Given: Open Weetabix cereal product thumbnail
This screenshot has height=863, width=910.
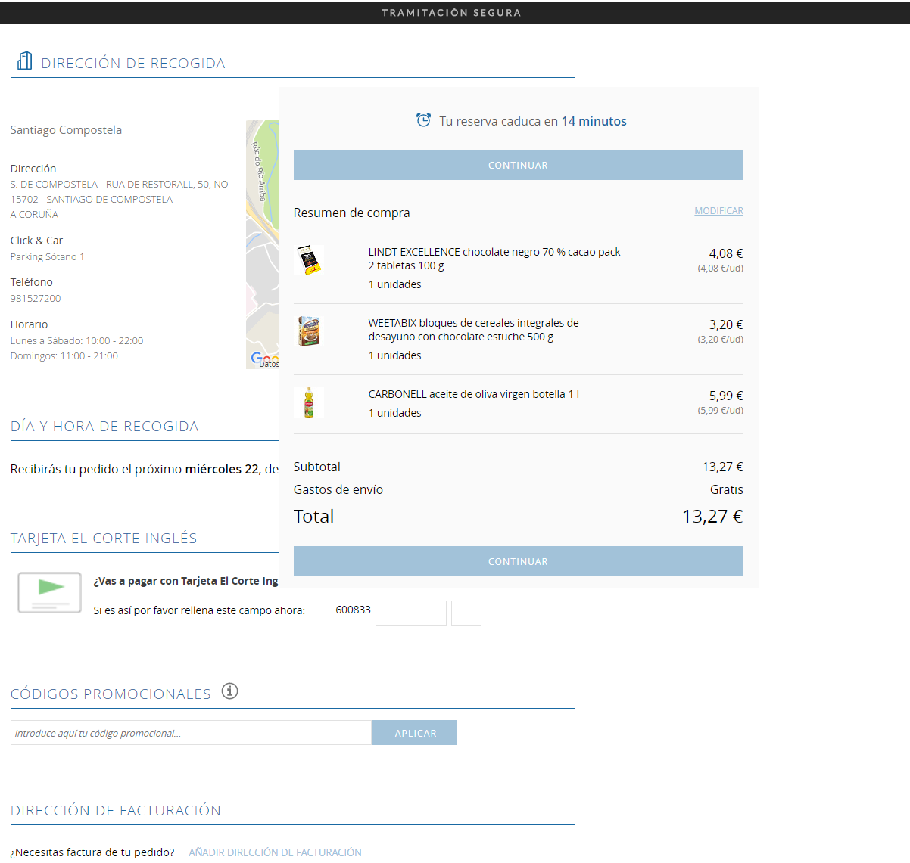Looking at the screenshot, I should tap(308, 331).
